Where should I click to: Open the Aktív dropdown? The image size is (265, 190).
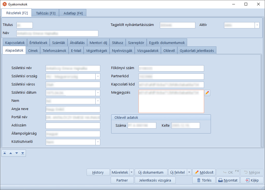point(257,25)
